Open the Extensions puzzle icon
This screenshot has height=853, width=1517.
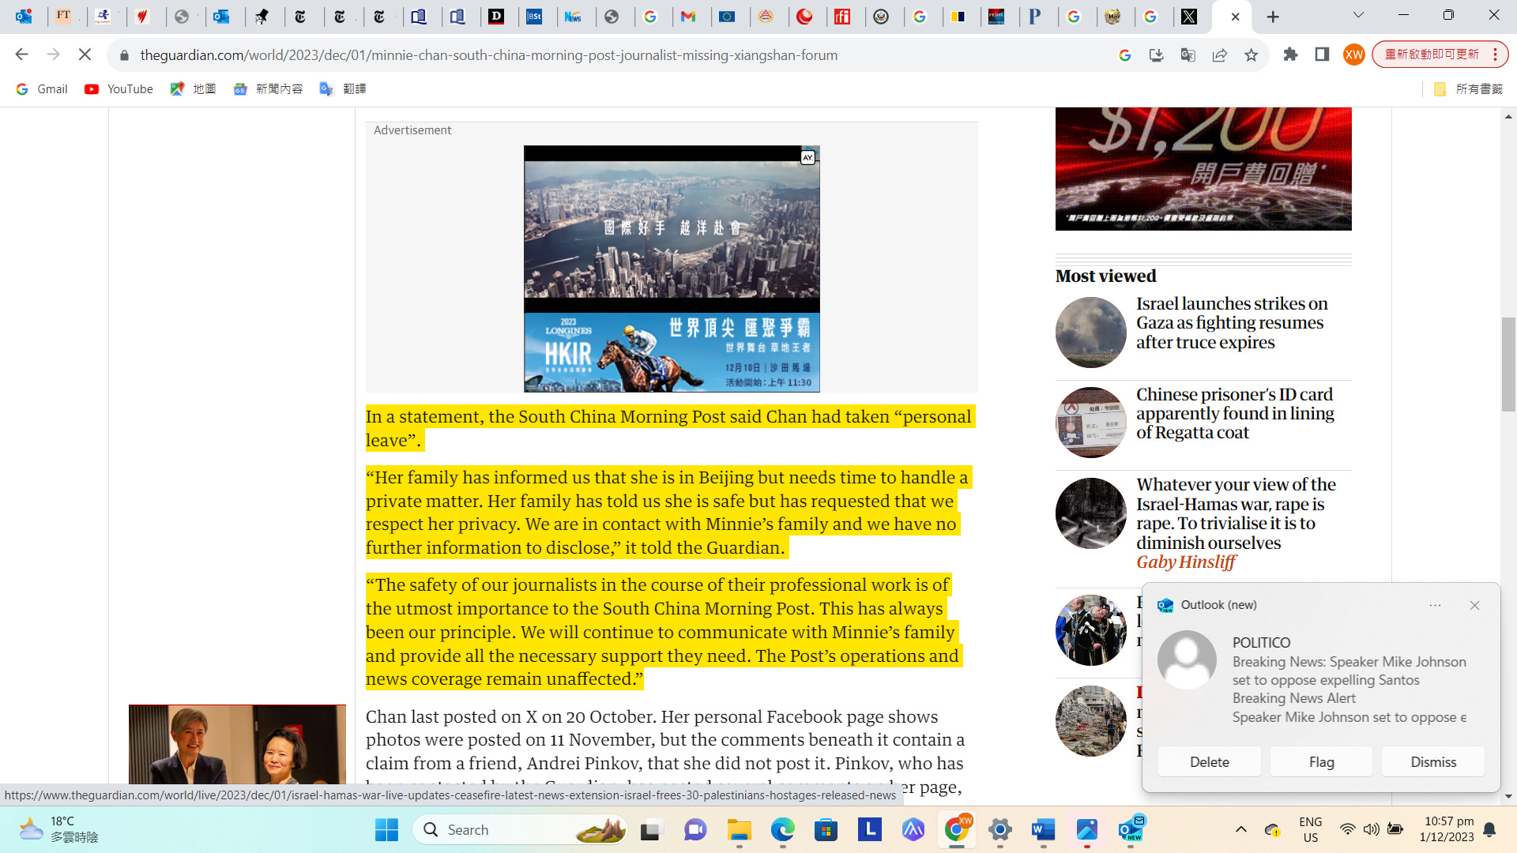pyautogui.click(x=1290, y=54)
